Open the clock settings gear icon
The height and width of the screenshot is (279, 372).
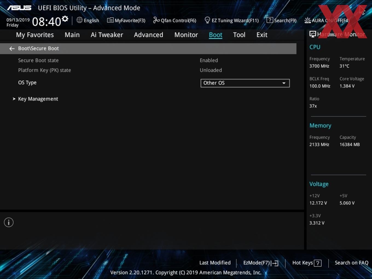pos(65,19)
